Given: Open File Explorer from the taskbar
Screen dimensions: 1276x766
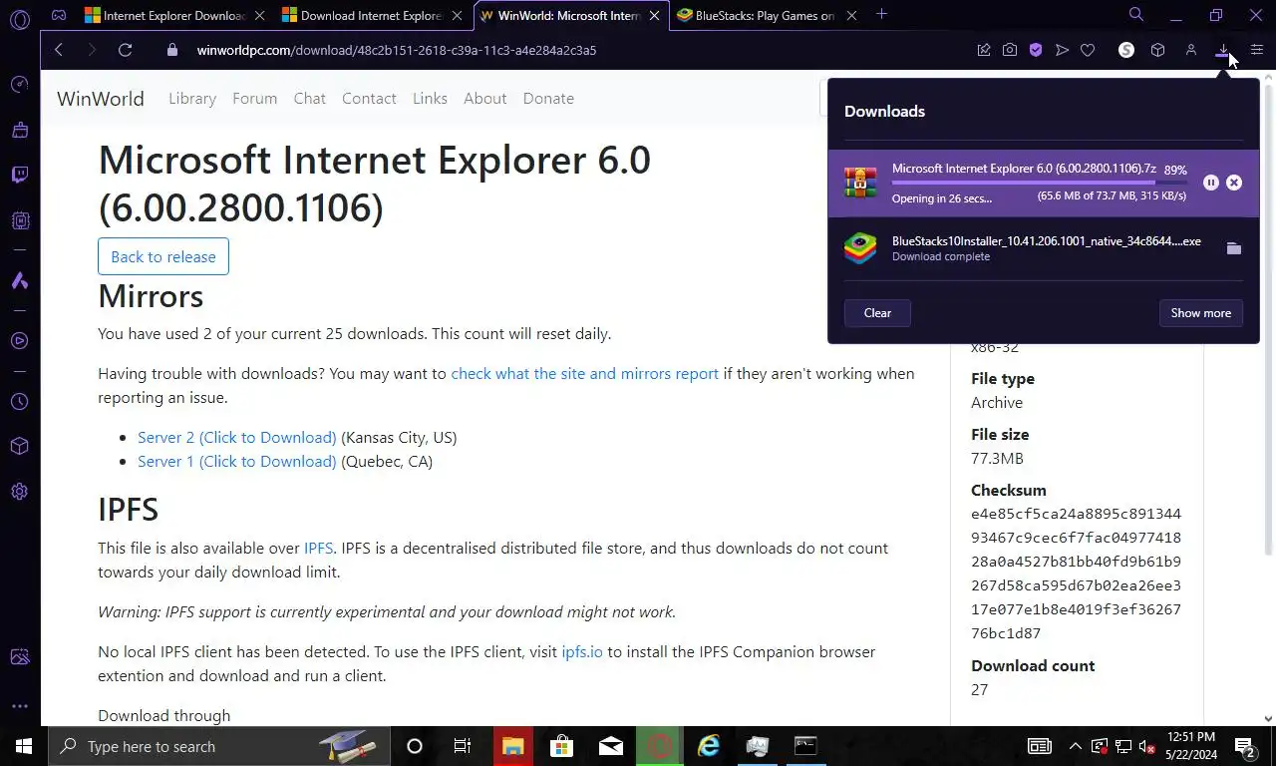Looking at the screenshot, I should [512, 746].
